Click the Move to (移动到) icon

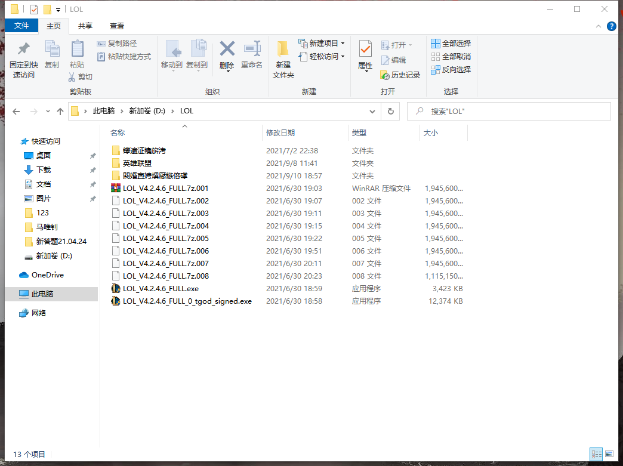tap(173, 50)
